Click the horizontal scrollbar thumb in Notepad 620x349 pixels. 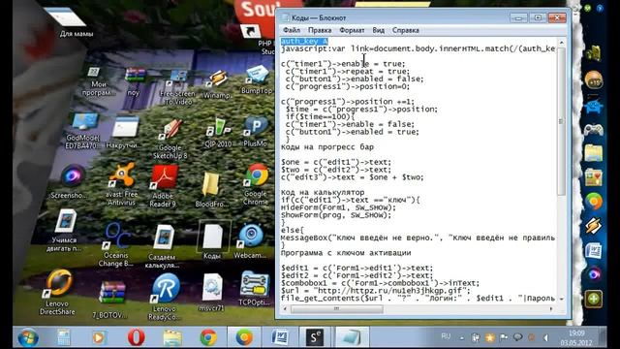coord(336,308)
